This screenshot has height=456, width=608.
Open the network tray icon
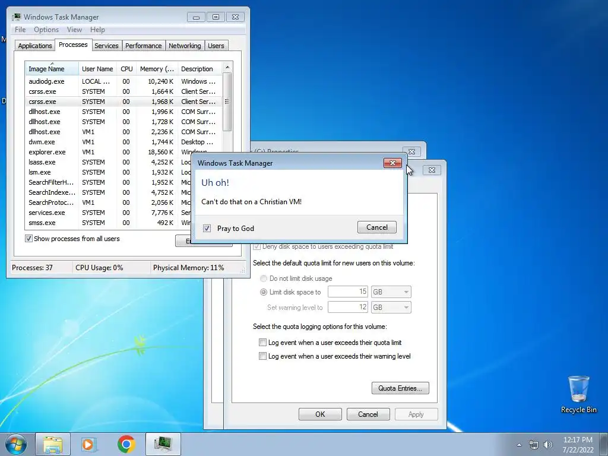tap(534, 445)
